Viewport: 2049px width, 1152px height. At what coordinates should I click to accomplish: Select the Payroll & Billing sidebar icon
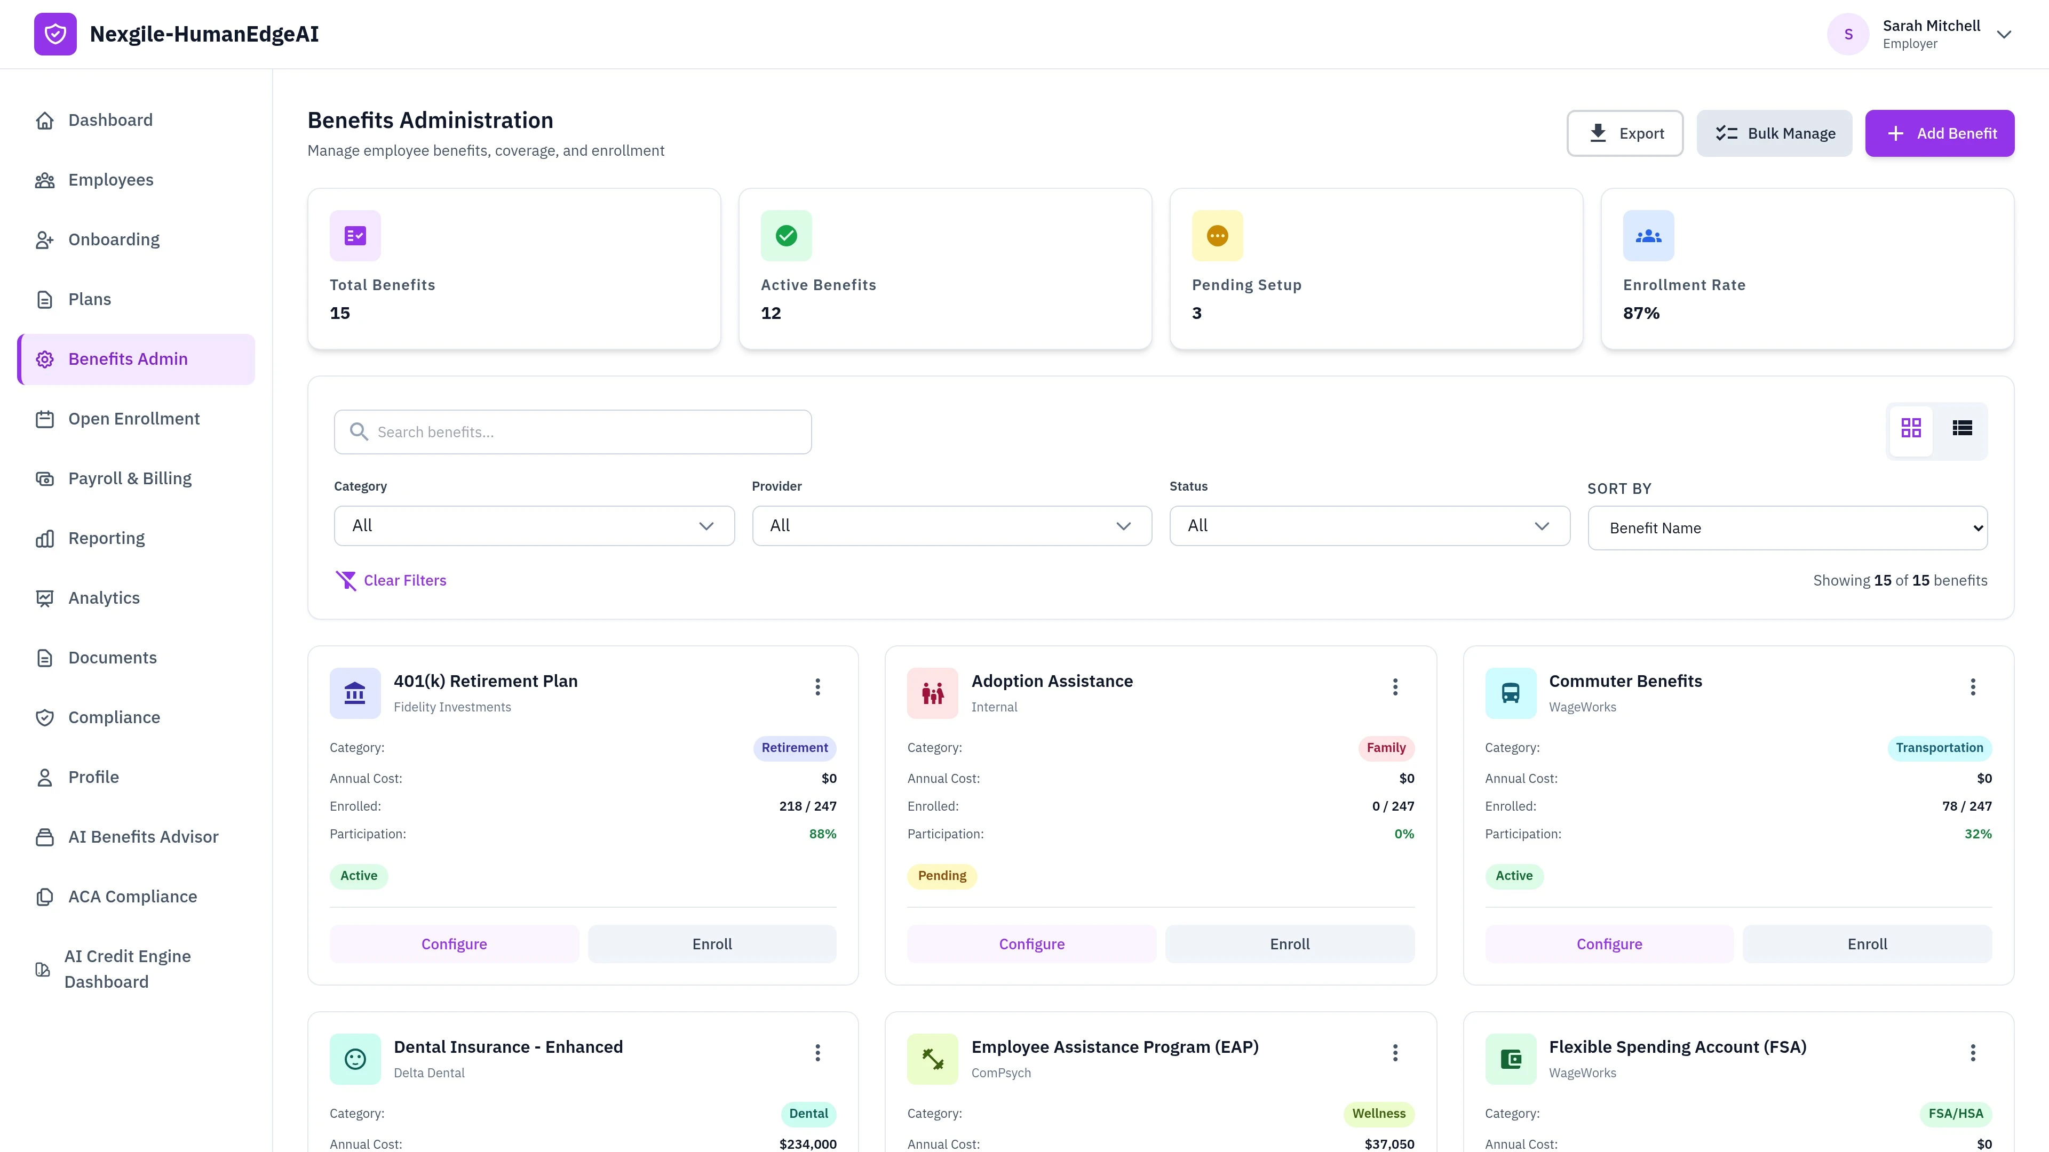pos(44,478)
